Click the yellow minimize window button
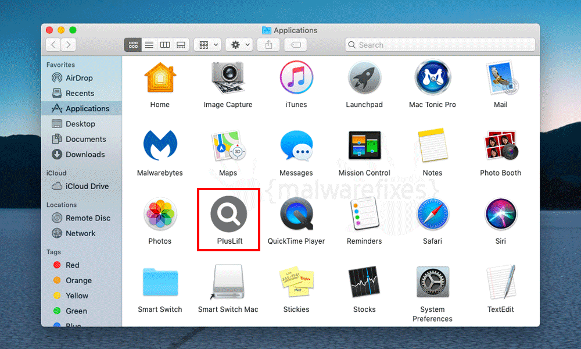The width and height of the screenshot is (581, 349). click(61, 30)
